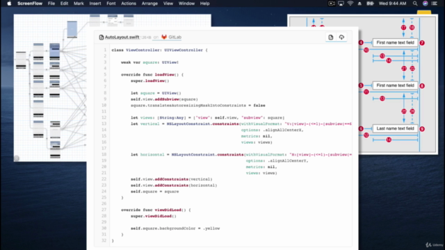The height and width of the screenshot is (250, 445).
Task: Click 'self.square = square' code line
Action: pyautogui.click(x=154, y=192)
